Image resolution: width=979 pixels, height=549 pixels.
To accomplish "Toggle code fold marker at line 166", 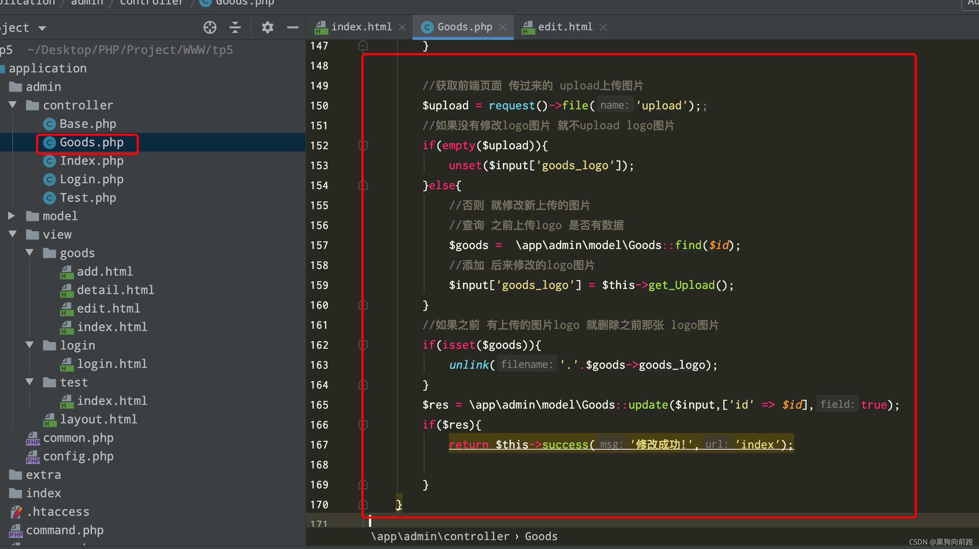I will tap(363, 424).
